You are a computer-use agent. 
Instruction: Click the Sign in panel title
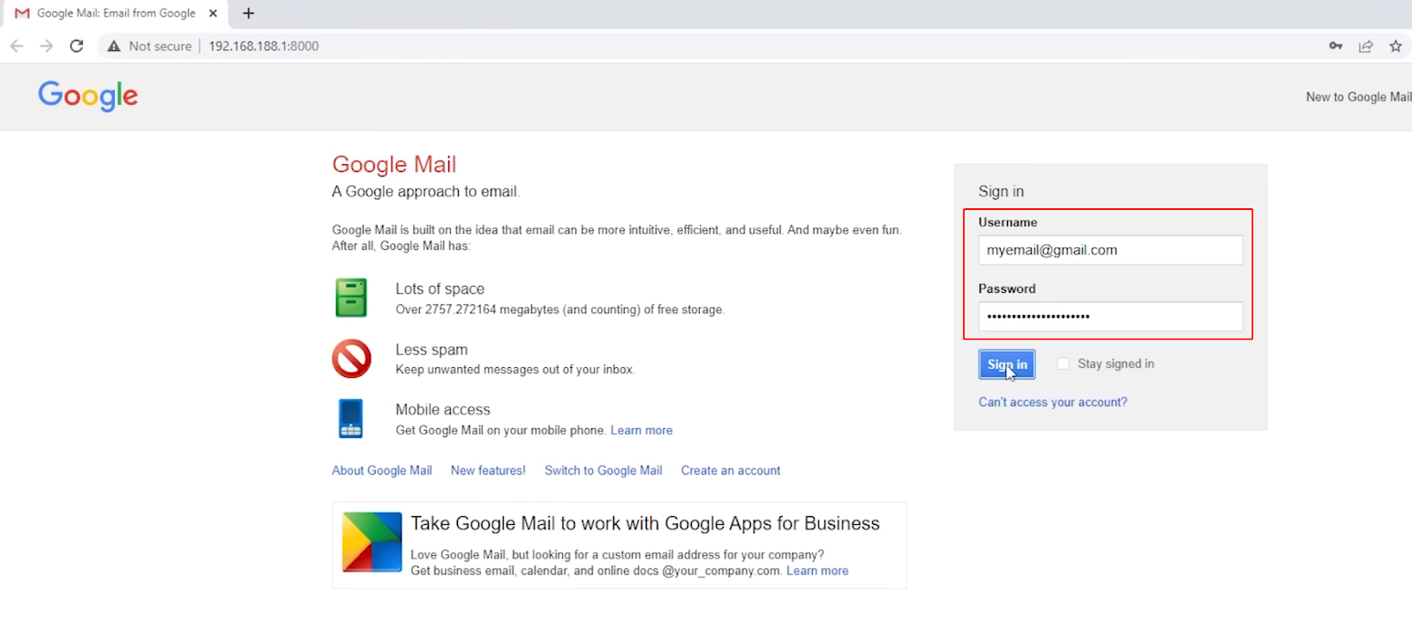pos(1001,191)
